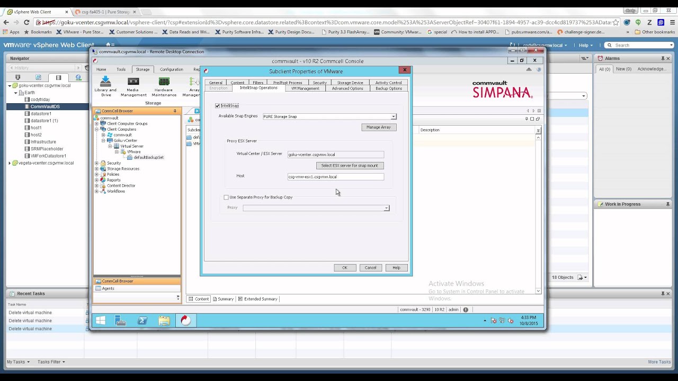The image size is (678, 381).
Task: Open the Tasks Filter dropdown
Action: pos(51,362)
